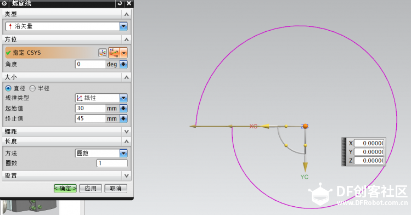
Task: Click the red vector icon in type box
Action: (10, 26)
